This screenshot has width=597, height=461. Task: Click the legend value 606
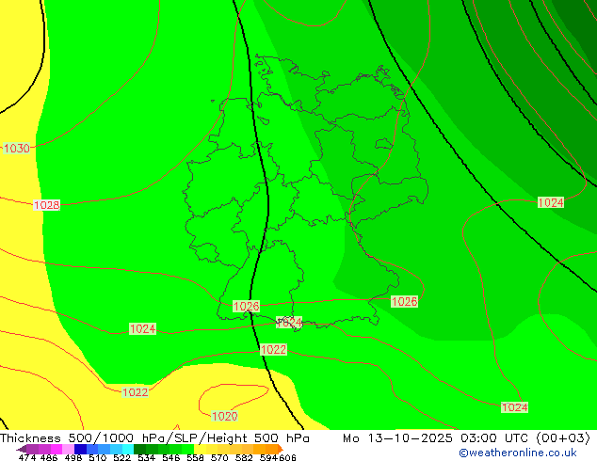(287, 457)
